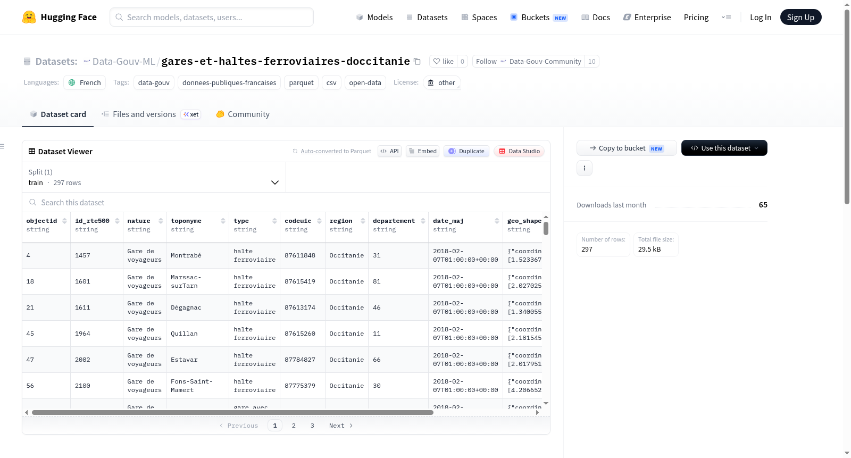Open the Use this dataset dropdown
This screenshot has height=458, width=851.
[x=724, y=148]
